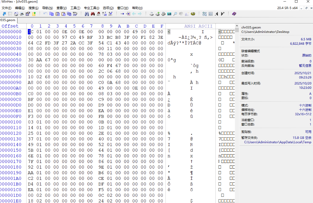Image resolution: width=313 pixels, height=203 pixels.
Task: Click the Print toolbar icon
Action: click(22, 14)
